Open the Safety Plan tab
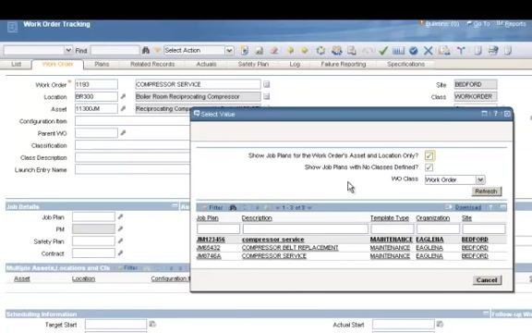The height and width of the screenshot is (333, 532). point(253,64)
